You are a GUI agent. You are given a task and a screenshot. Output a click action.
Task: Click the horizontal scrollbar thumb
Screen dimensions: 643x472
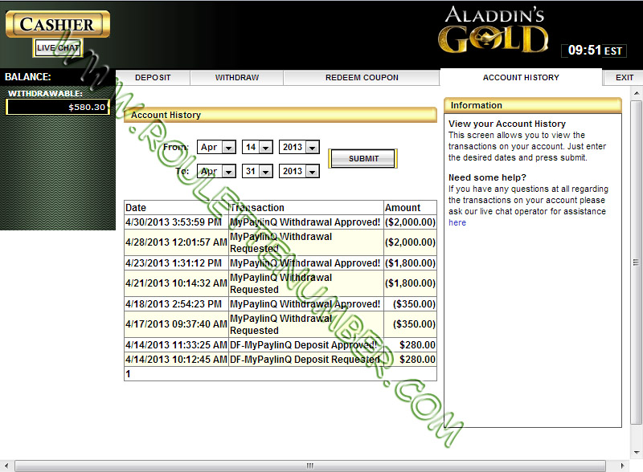pos(310,466)
